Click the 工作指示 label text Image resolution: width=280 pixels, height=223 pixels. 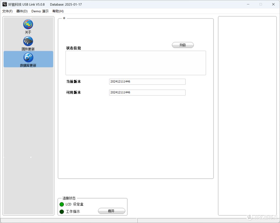point(73,212)
